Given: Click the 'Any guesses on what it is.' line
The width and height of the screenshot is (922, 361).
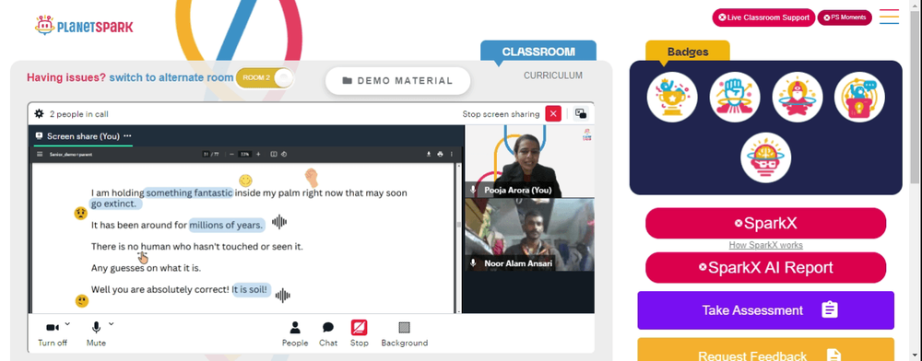Looking at the screenshot, I should (146, 268).
